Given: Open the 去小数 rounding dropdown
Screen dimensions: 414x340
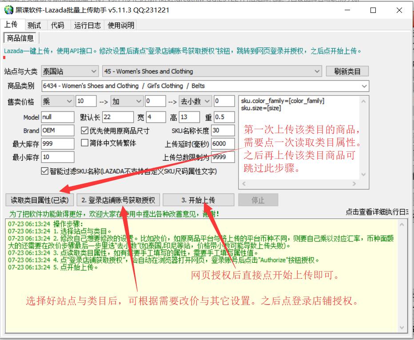Looking at the screenshot, I should coord(195,101).
